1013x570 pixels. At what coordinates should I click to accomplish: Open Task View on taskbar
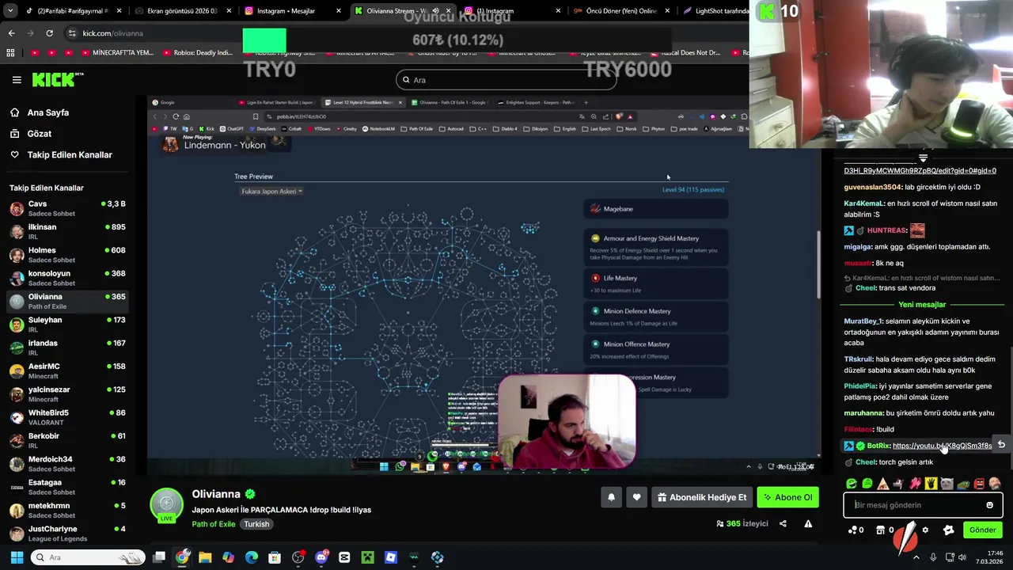[x=158, y=557]
